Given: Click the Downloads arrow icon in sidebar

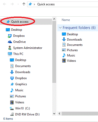Looking at the screenshot, I should click(12, 72).
